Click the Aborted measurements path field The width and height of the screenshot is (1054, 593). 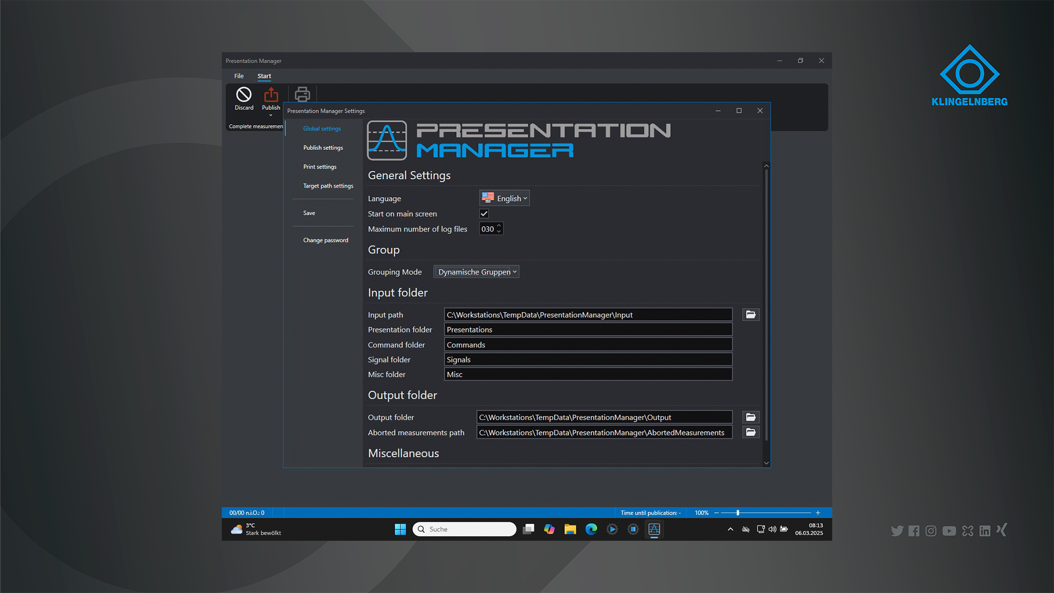(604, 433)
